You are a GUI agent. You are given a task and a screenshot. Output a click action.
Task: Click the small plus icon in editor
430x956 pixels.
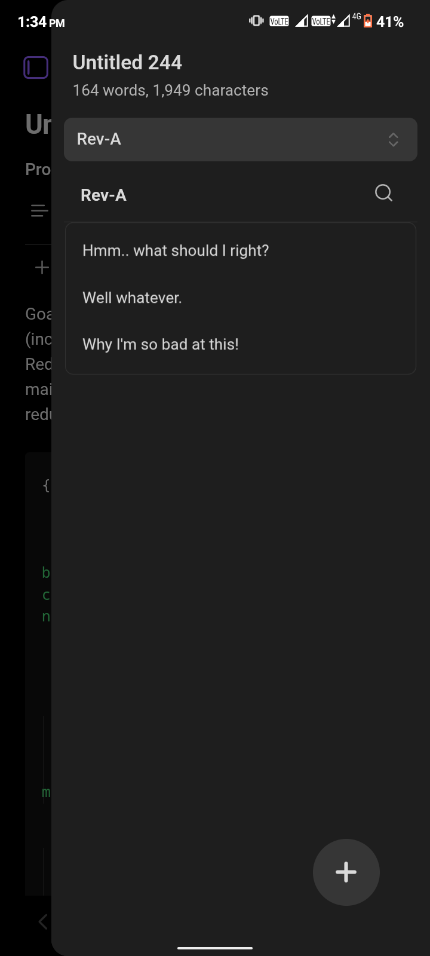(x=42, y=267)
